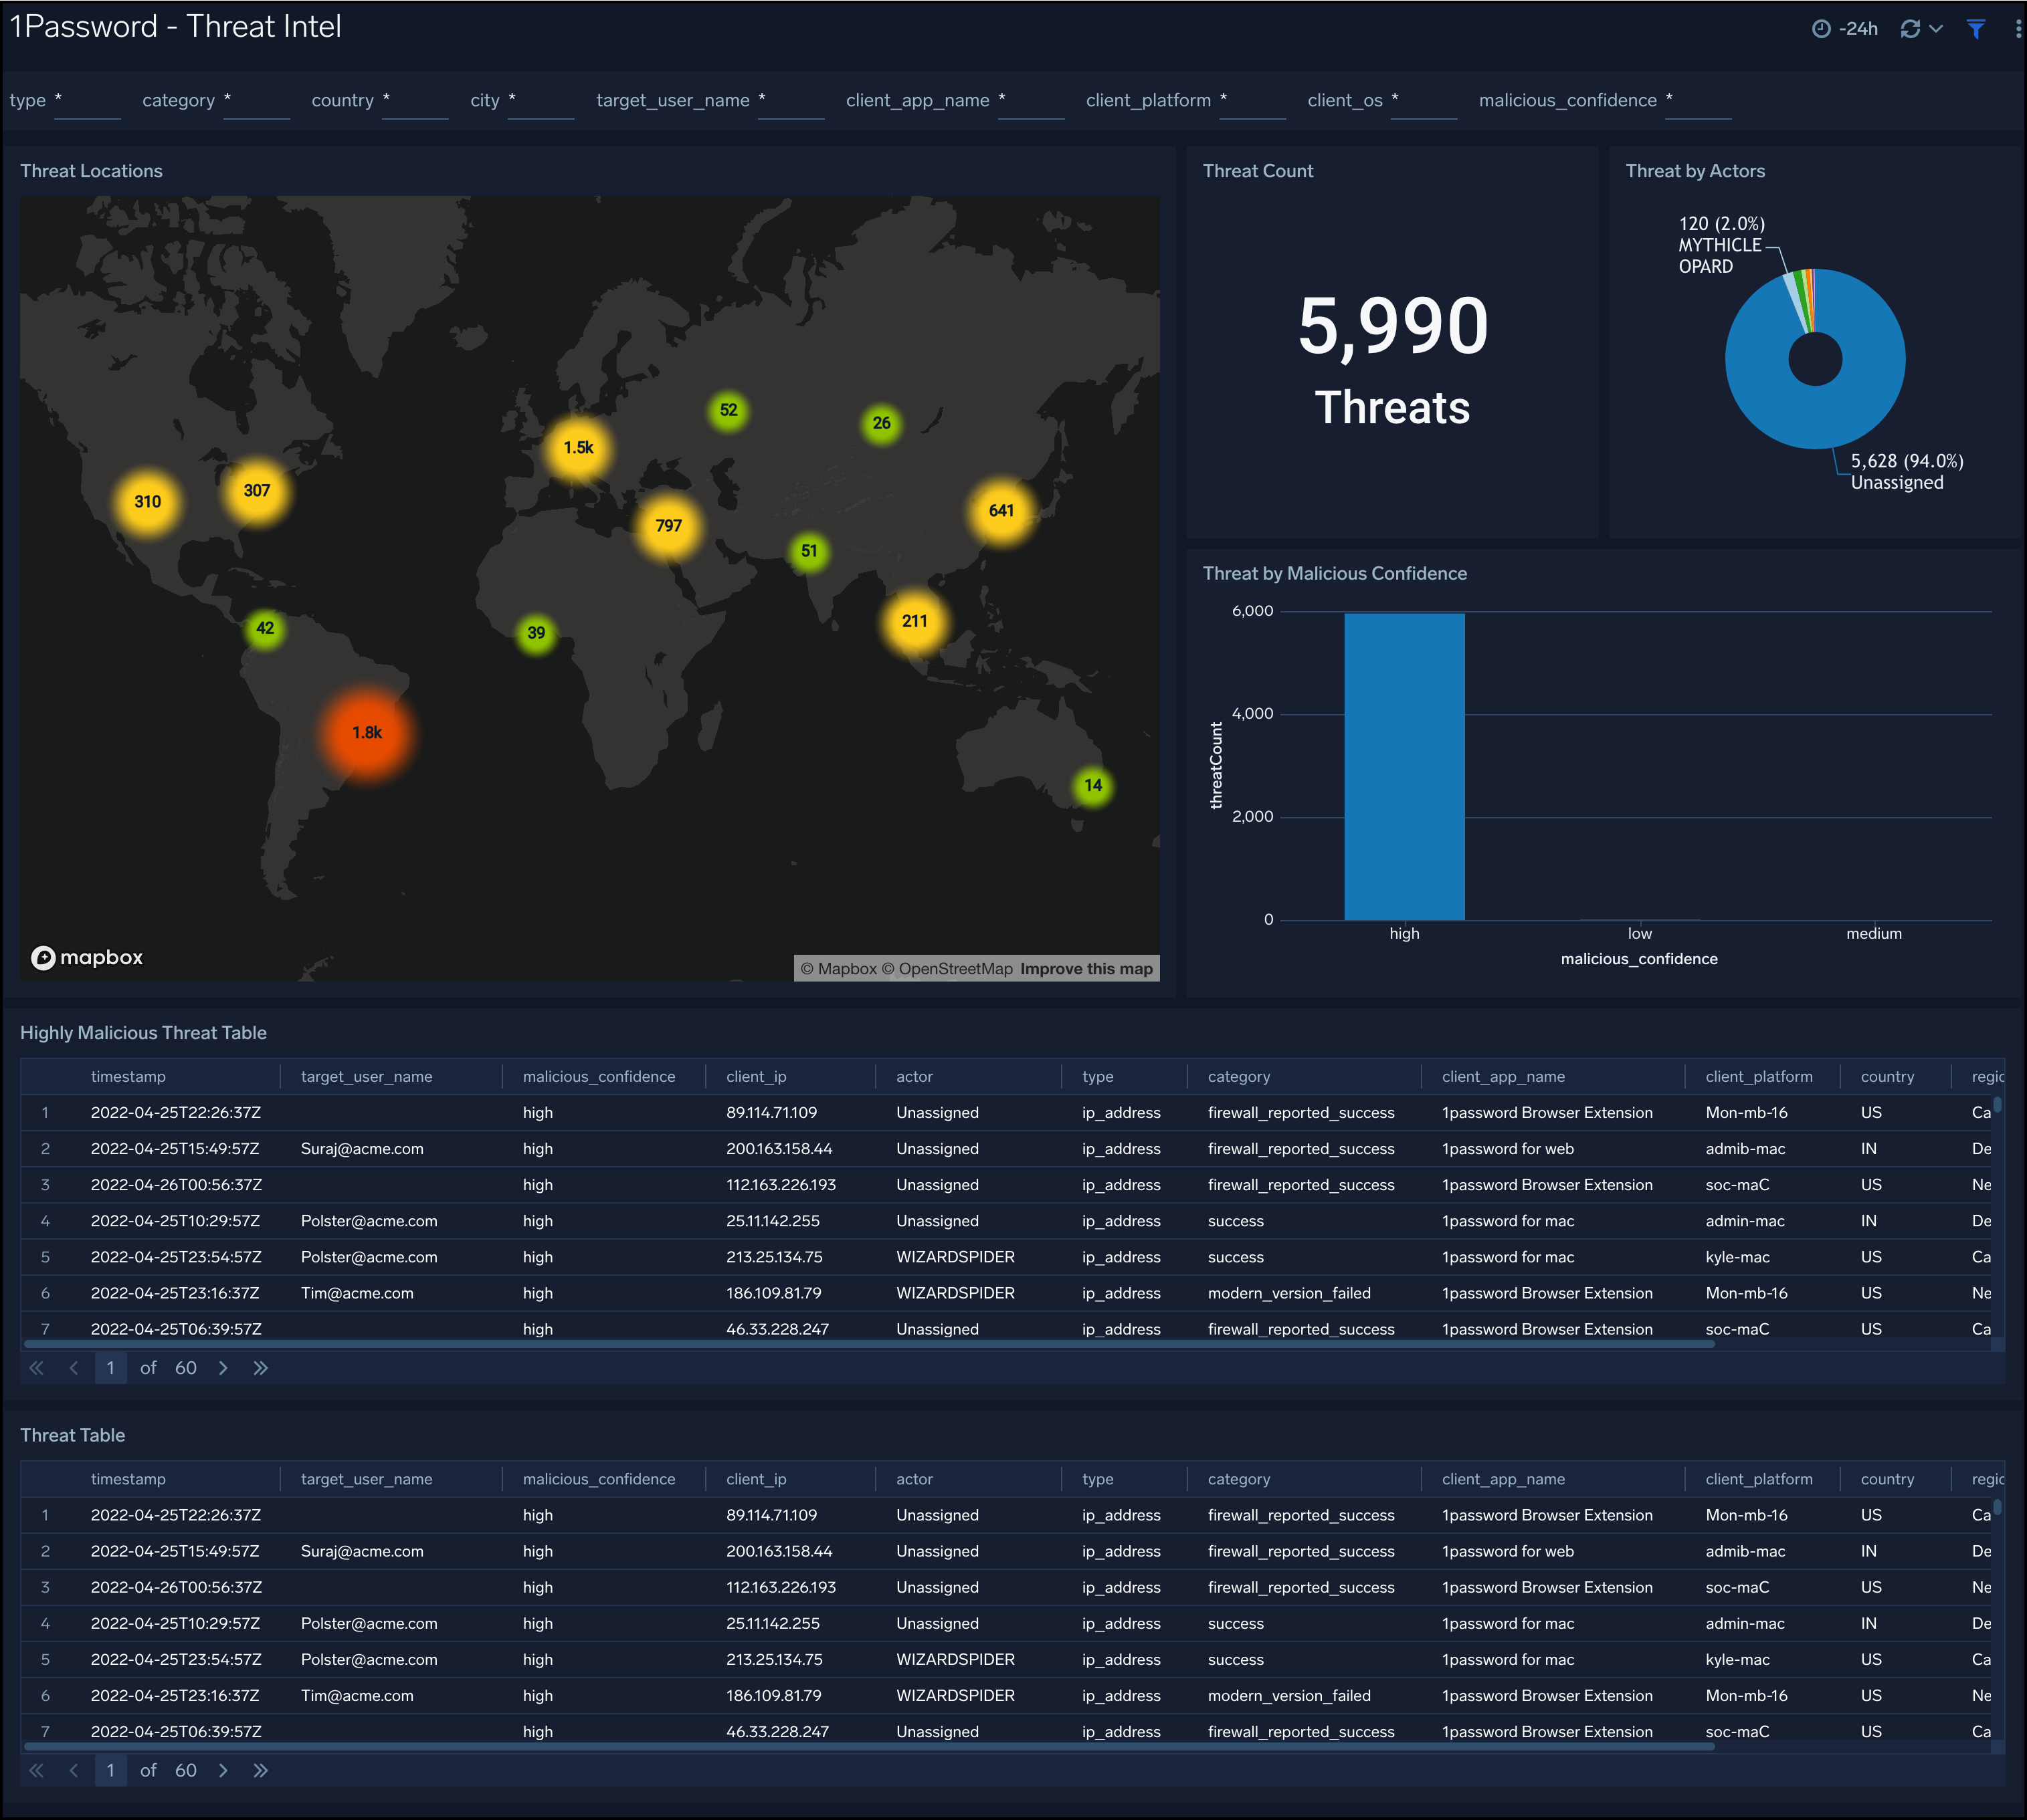Image resolution: width=2027 pixels, height=1820 pixels.
Task: Click page number box in Highly Malicious table
Action: pos(110,1368)
